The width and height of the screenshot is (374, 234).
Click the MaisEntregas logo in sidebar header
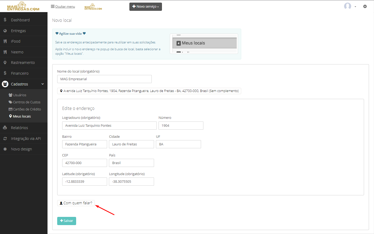click(23, 6)
